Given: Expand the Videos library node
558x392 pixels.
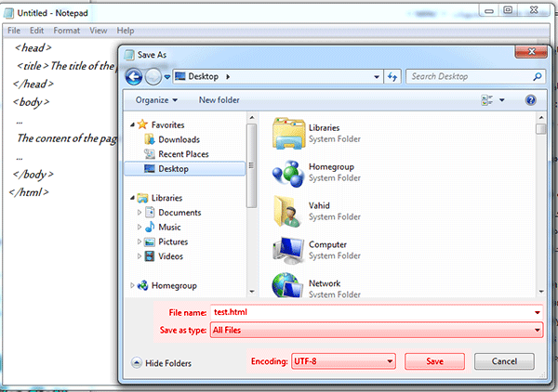Looking at the screenshot, I should (139, 256).
